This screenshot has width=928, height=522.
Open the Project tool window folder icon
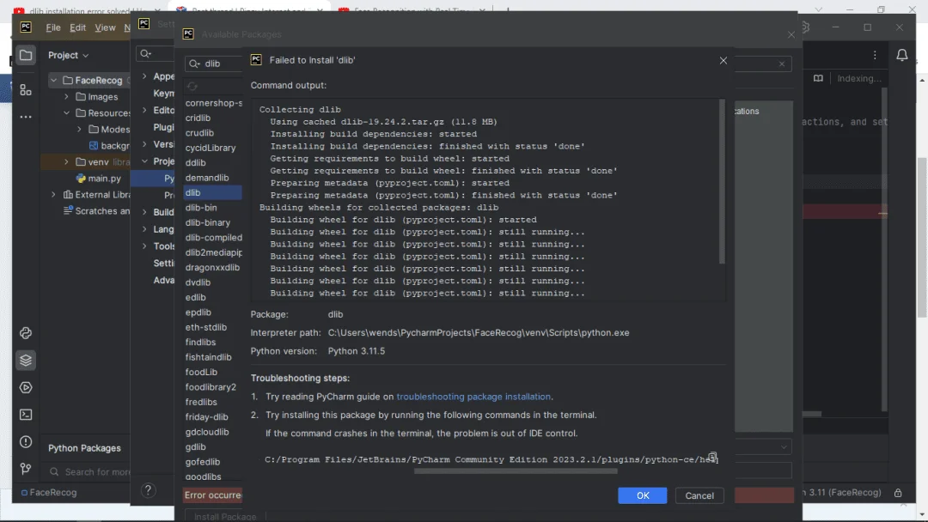point(26,55)
